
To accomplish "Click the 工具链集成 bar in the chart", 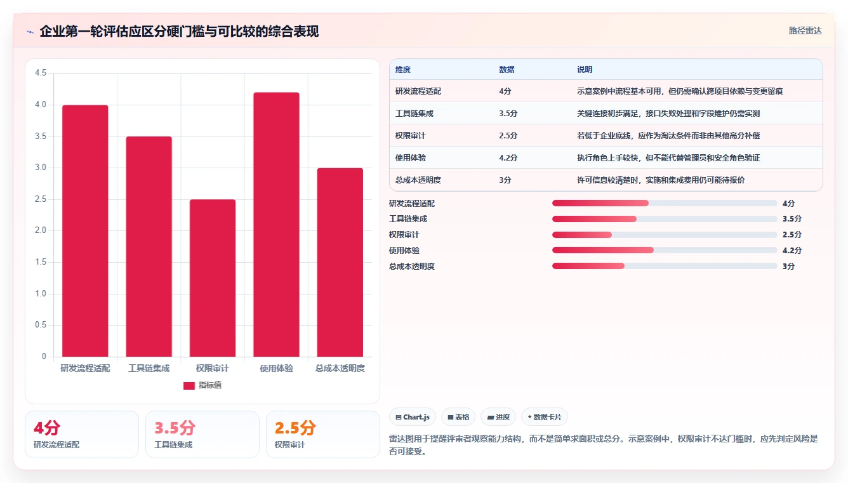I will click(x=149, y=247).
